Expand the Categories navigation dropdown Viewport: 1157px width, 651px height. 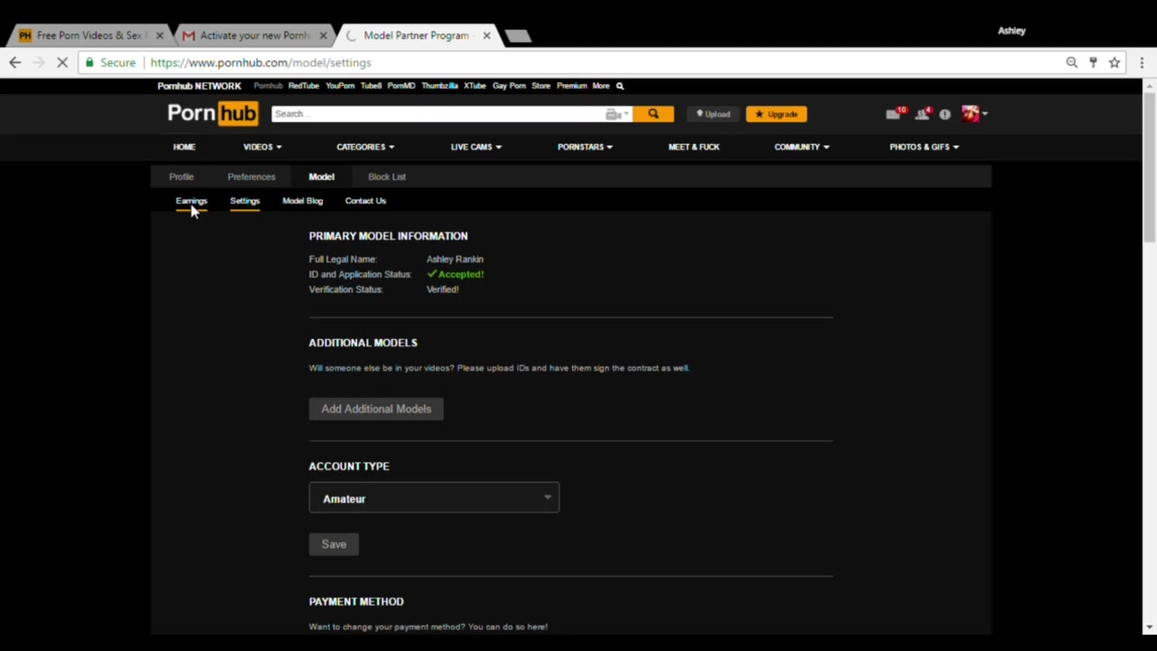click(365, 146)
